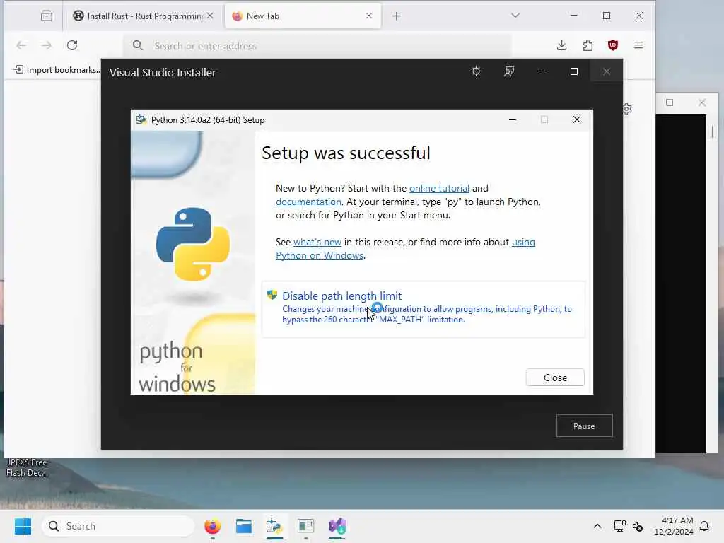Open the Windows Start menu
The height and width of the screenshot is (543, 724).
click(23, 526)
